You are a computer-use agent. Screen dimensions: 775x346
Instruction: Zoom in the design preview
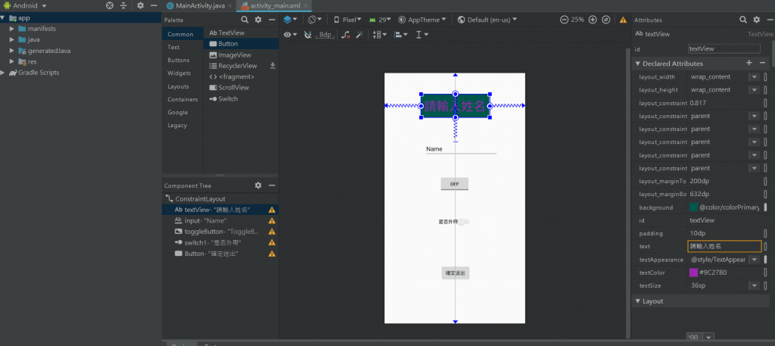[593, 20]
